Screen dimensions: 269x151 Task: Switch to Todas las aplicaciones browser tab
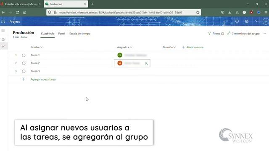21,4
